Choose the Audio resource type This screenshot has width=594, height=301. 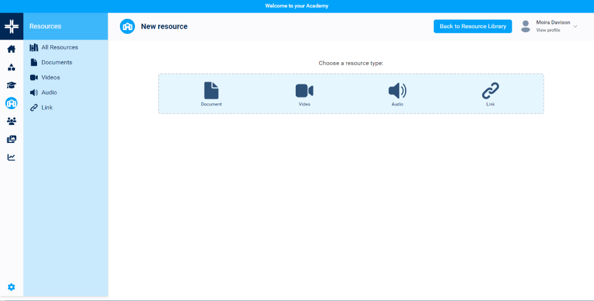click(x=397, y=93)
